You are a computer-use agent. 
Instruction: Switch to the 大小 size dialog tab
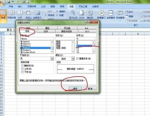87,31
